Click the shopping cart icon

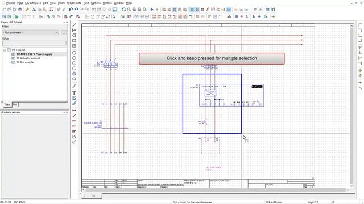(267, 10)
